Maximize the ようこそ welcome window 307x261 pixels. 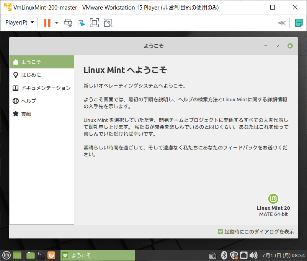point(278,46)
